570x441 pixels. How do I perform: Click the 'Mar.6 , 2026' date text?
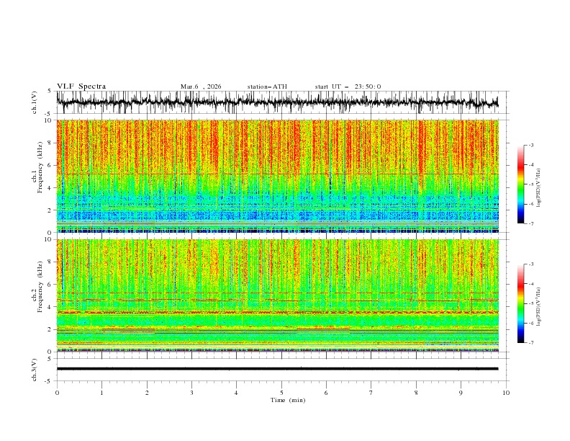click(x=201, y=86)
